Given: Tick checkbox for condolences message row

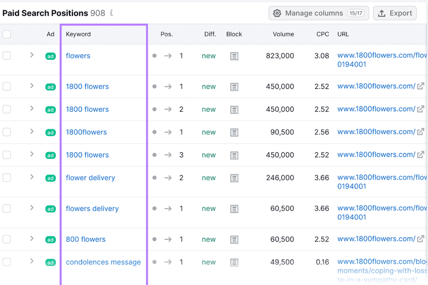Looking at the screenshot, I should pos(6,262).
